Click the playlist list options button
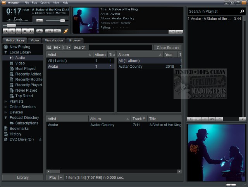 coord(219,119)
